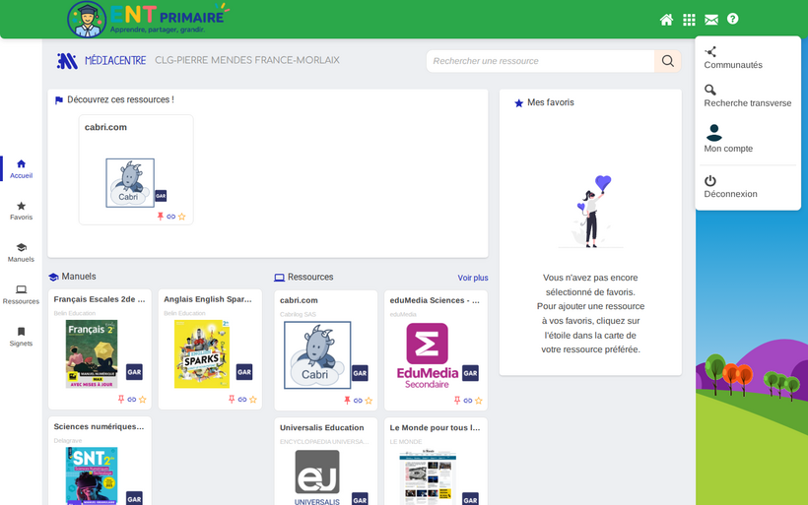Select Recherche transverse in the menu
This screenshot has height=505, width=808.
click(x=747, y=96)
